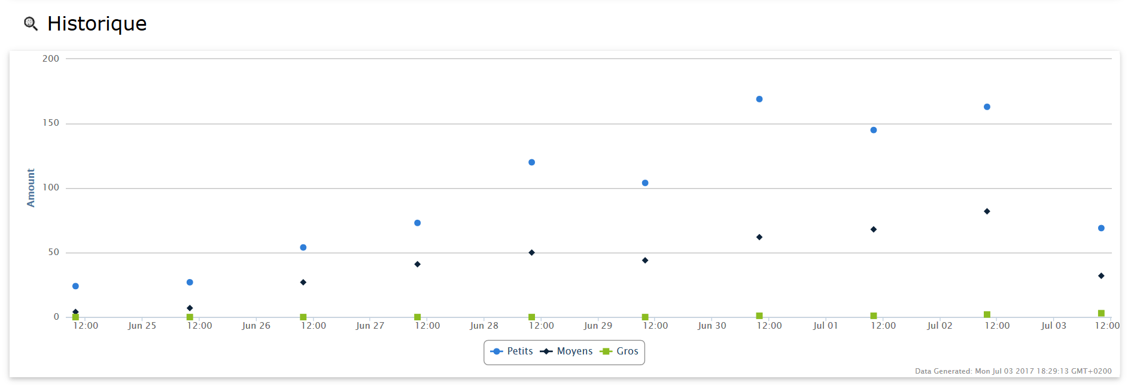
Task: Click the Moyens diamond near 82 on Jul 02
Action: pos(987,211)
